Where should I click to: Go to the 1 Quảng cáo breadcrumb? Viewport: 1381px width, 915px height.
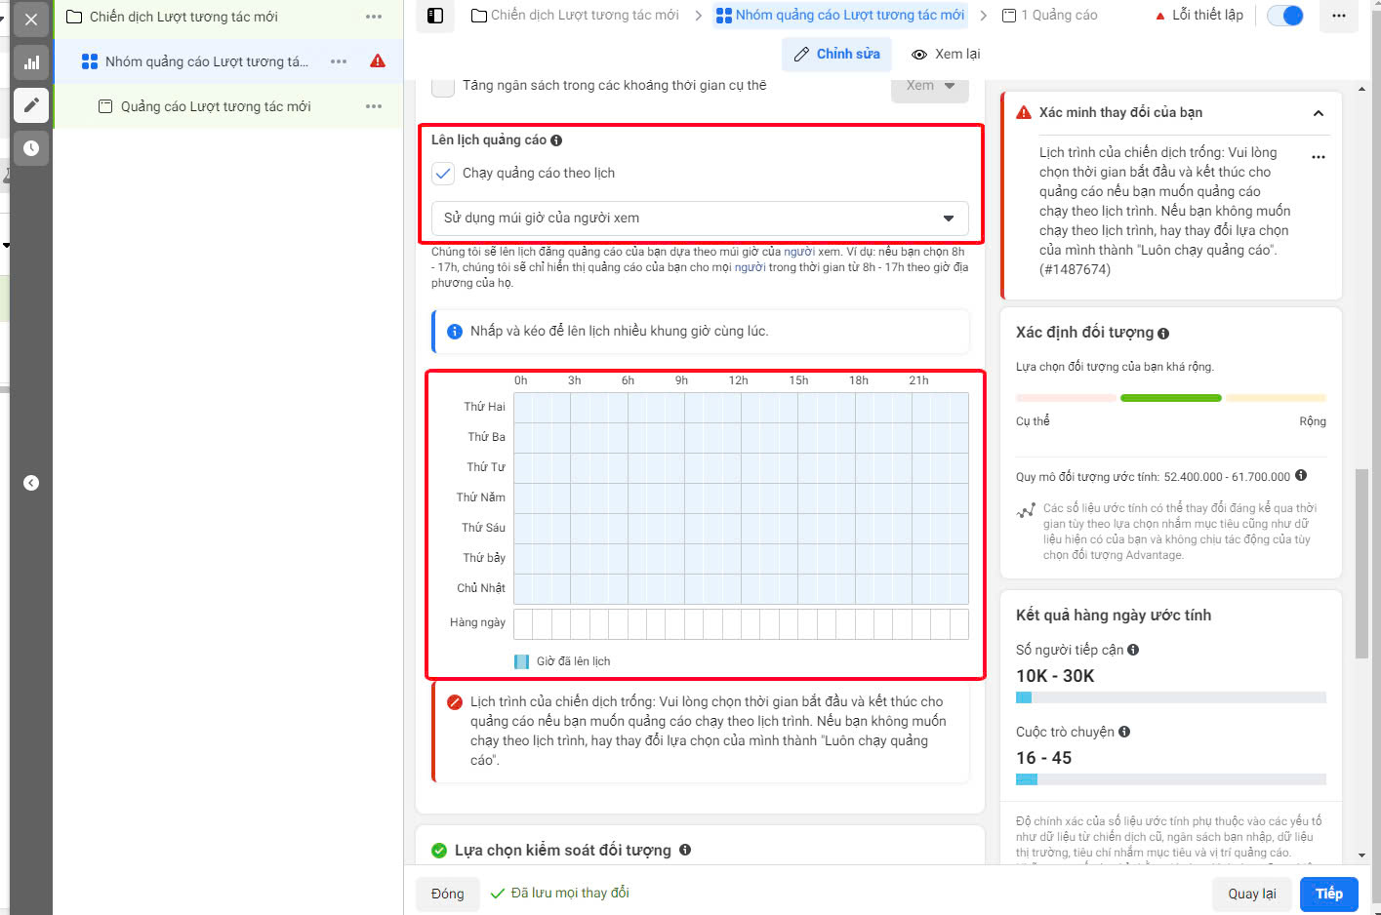1050,16
